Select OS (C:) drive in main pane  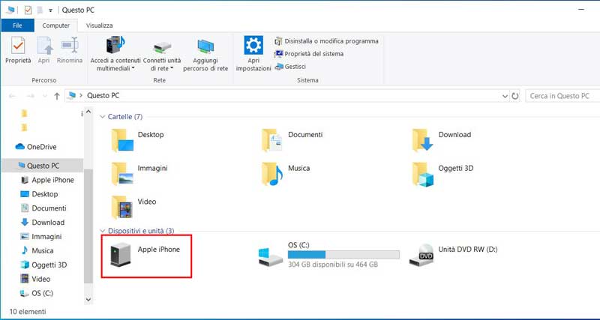(x=328, y=255)
